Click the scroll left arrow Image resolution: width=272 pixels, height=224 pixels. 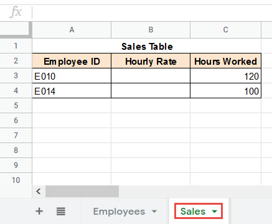(x=39, y=191)
